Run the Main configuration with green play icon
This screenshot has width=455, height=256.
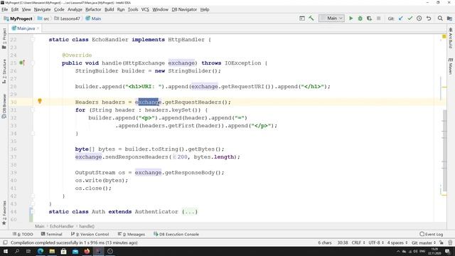point(350,18)
